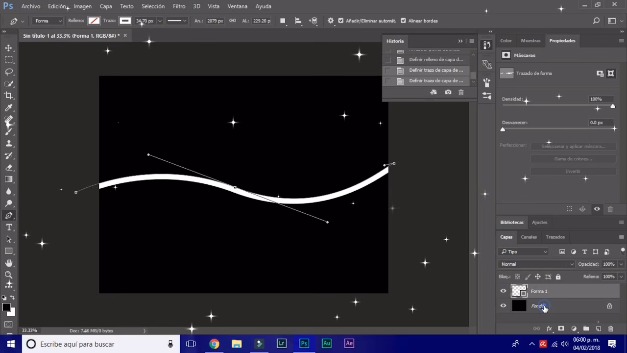This screenshot has width=627, height=353.
Task: Click the Invertir button in Propiedades
Action: (x=573, y=171)
